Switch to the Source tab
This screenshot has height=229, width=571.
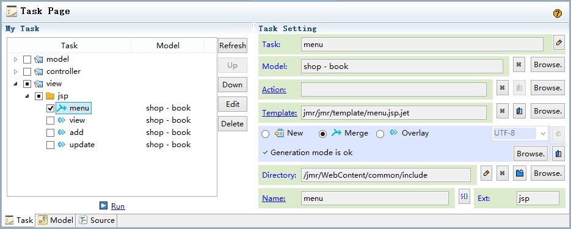(97, 220)
